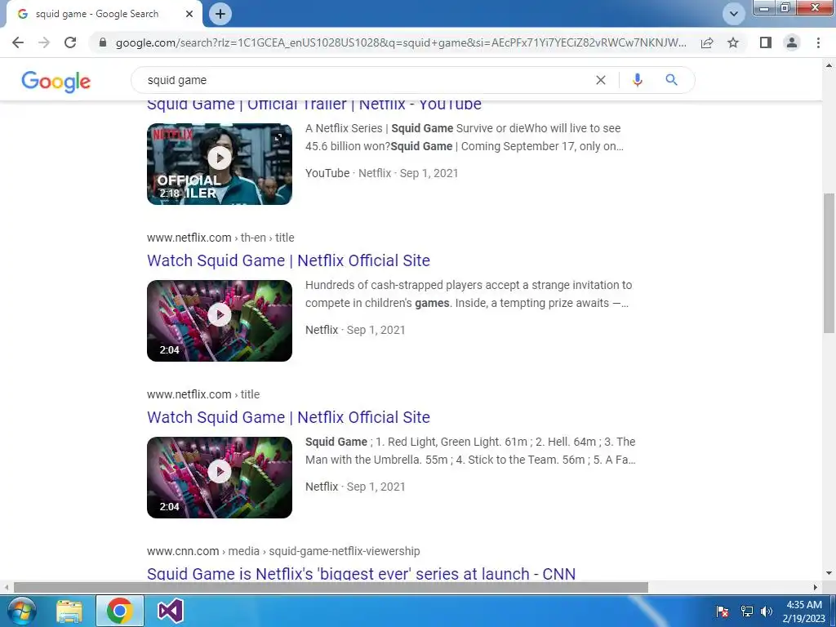Open Chrome side panel
This screenshot has width=836, height=627.
(766, 42)
